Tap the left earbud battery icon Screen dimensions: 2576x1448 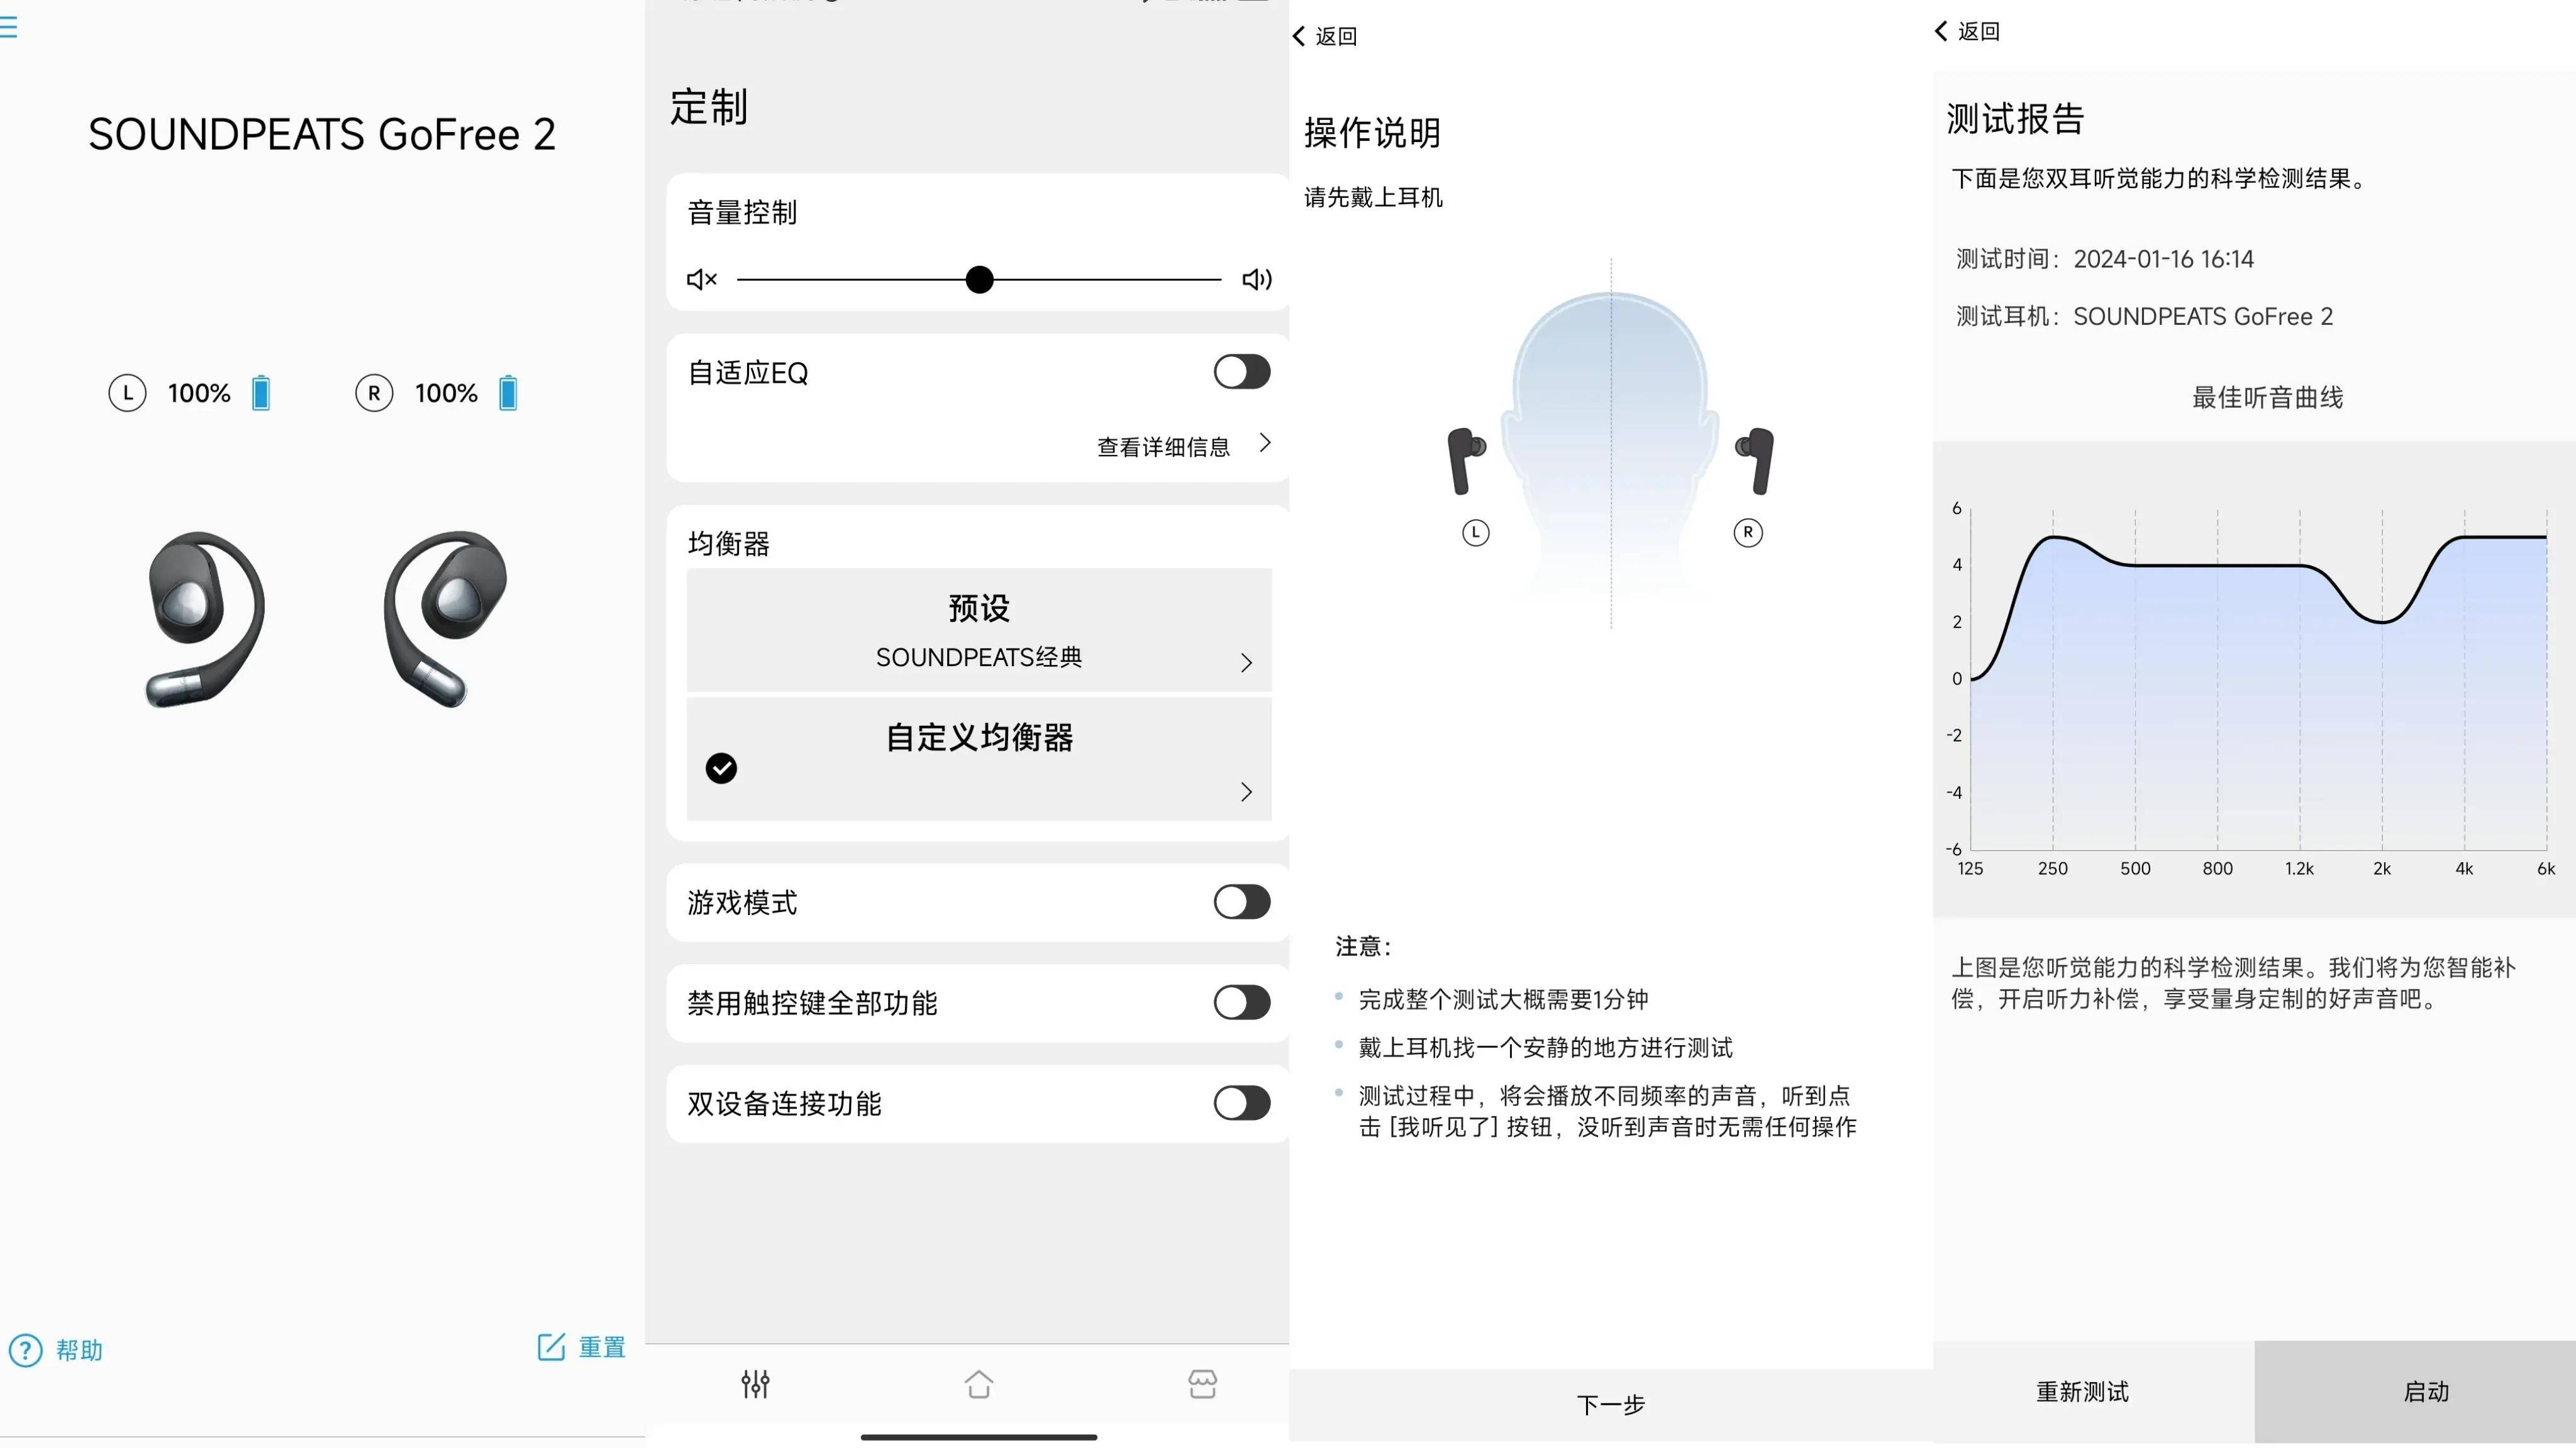coord(261,393)
